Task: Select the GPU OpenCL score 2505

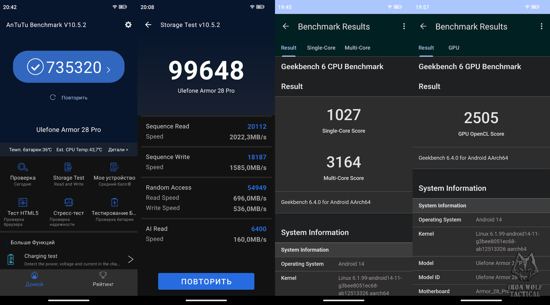Action: click(x=481, y=118)
